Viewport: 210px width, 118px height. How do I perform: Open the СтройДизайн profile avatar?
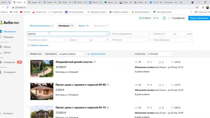click(x=170, y=18)
